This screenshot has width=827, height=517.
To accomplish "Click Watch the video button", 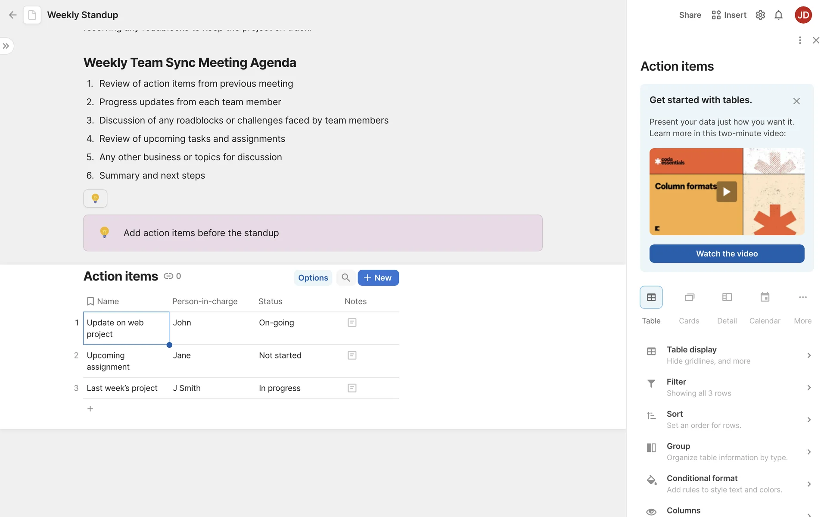I will (x=727, y=254).
